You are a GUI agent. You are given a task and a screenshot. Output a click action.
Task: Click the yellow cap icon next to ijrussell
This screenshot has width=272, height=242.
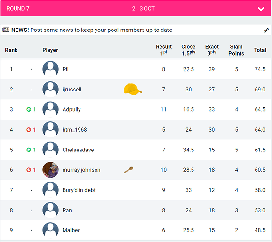tap(132, 89)
